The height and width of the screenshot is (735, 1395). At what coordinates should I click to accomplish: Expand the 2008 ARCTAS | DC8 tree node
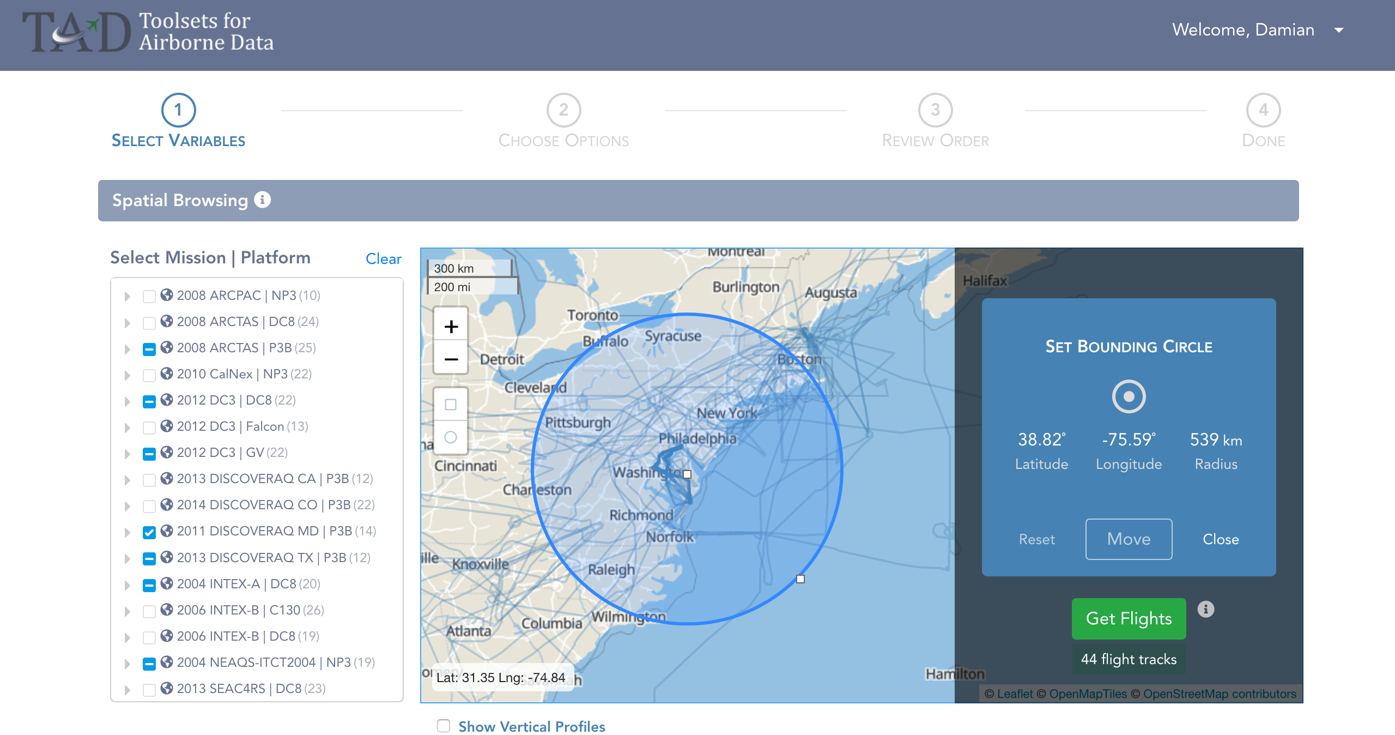[x=128, y=323]
